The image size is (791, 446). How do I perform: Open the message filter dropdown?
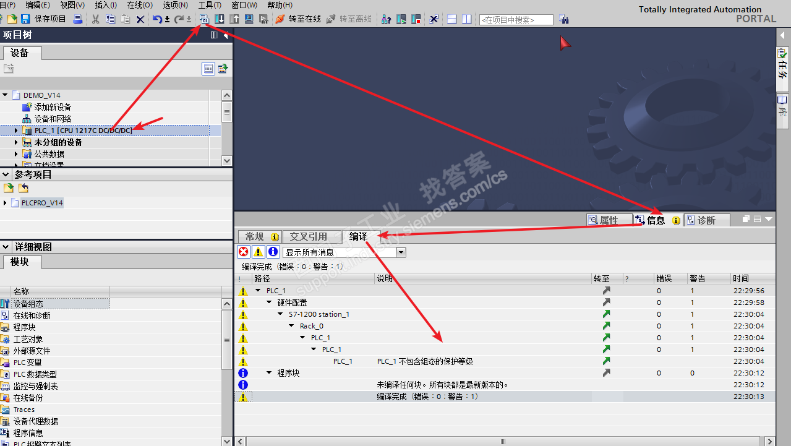(x=401, y=252)
